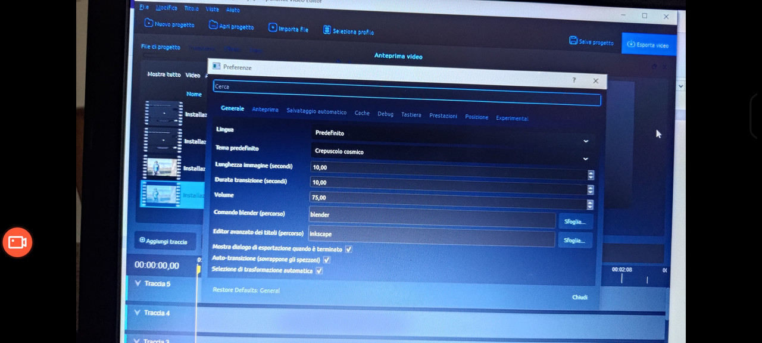Select the third project file thumbnail
The image size is (762, 343).
pyautogui.click(x=163, y=167)
